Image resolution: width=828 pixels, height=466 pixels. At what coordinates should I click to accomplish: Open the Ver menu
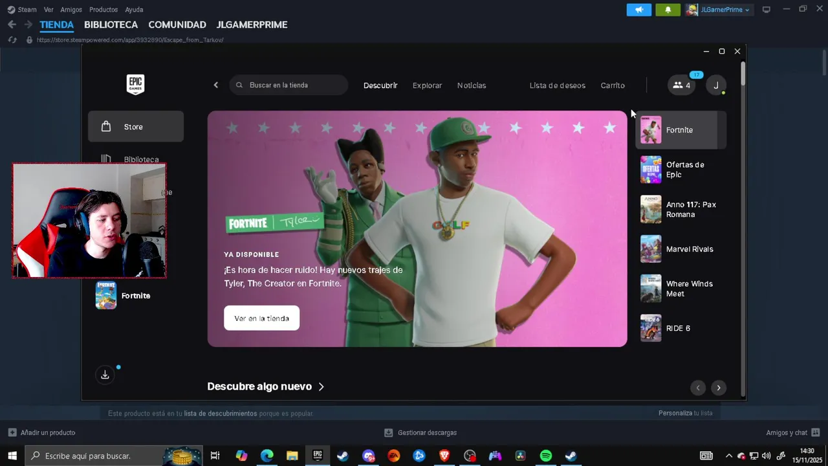pyautogui.click(x=49, y=10)
